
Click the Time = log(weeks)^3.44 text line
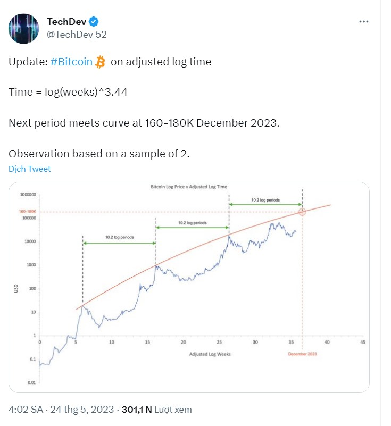tap(68, 92)
